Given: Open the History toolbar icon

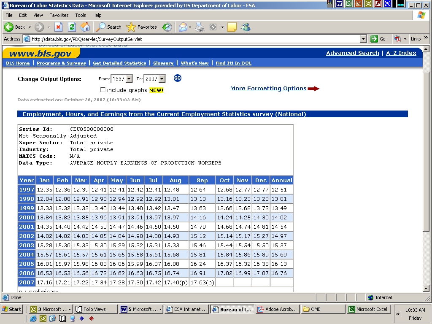Looking at the screenshot, I should click(167, 27).
